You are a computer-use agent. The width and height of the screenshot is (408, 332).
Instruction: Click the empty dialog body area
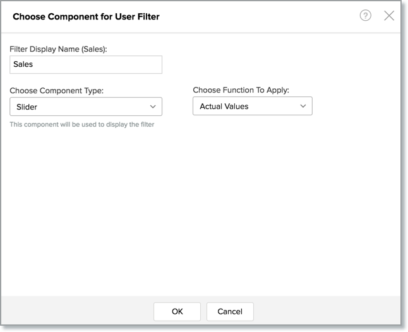click(202, 208)
